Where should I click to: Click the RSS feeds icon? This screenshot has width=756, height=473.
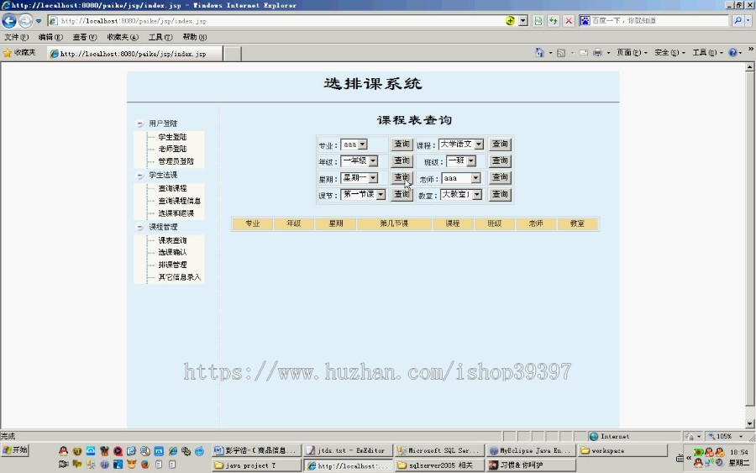tap(561, 53)
